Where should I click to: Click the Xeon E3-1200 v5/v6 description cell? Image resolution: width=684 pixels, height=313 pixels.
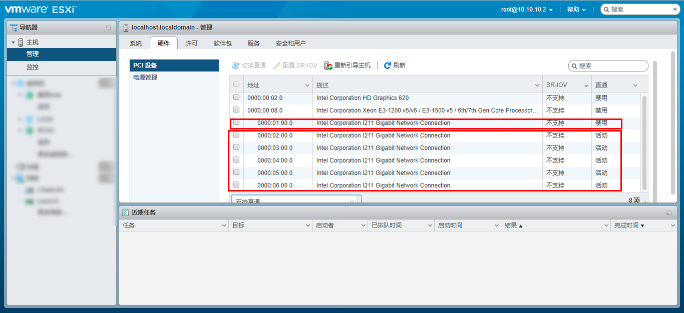427,110
